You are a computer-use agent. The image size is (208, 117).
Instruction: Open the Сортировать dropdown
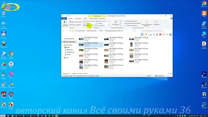tap(116, 23)
